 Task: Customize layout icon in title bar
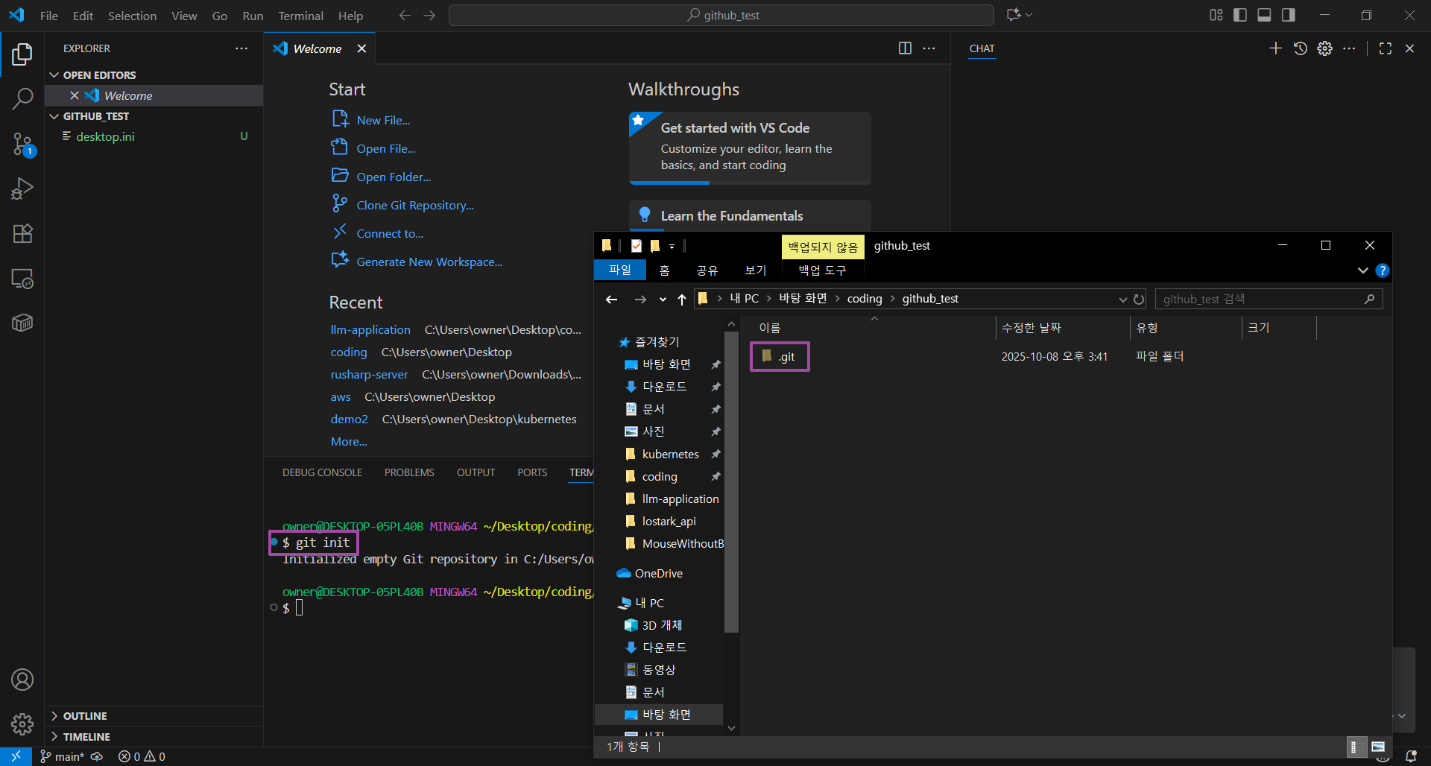pyautogui.click(x=1216, y=15)
